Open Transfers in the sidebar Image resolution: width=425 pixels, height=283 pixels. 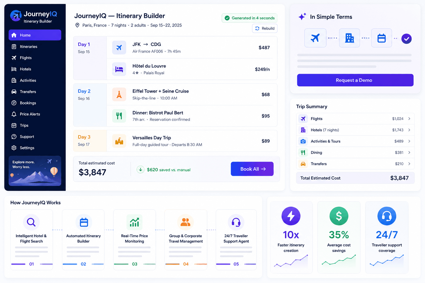[x=35, y=92]
